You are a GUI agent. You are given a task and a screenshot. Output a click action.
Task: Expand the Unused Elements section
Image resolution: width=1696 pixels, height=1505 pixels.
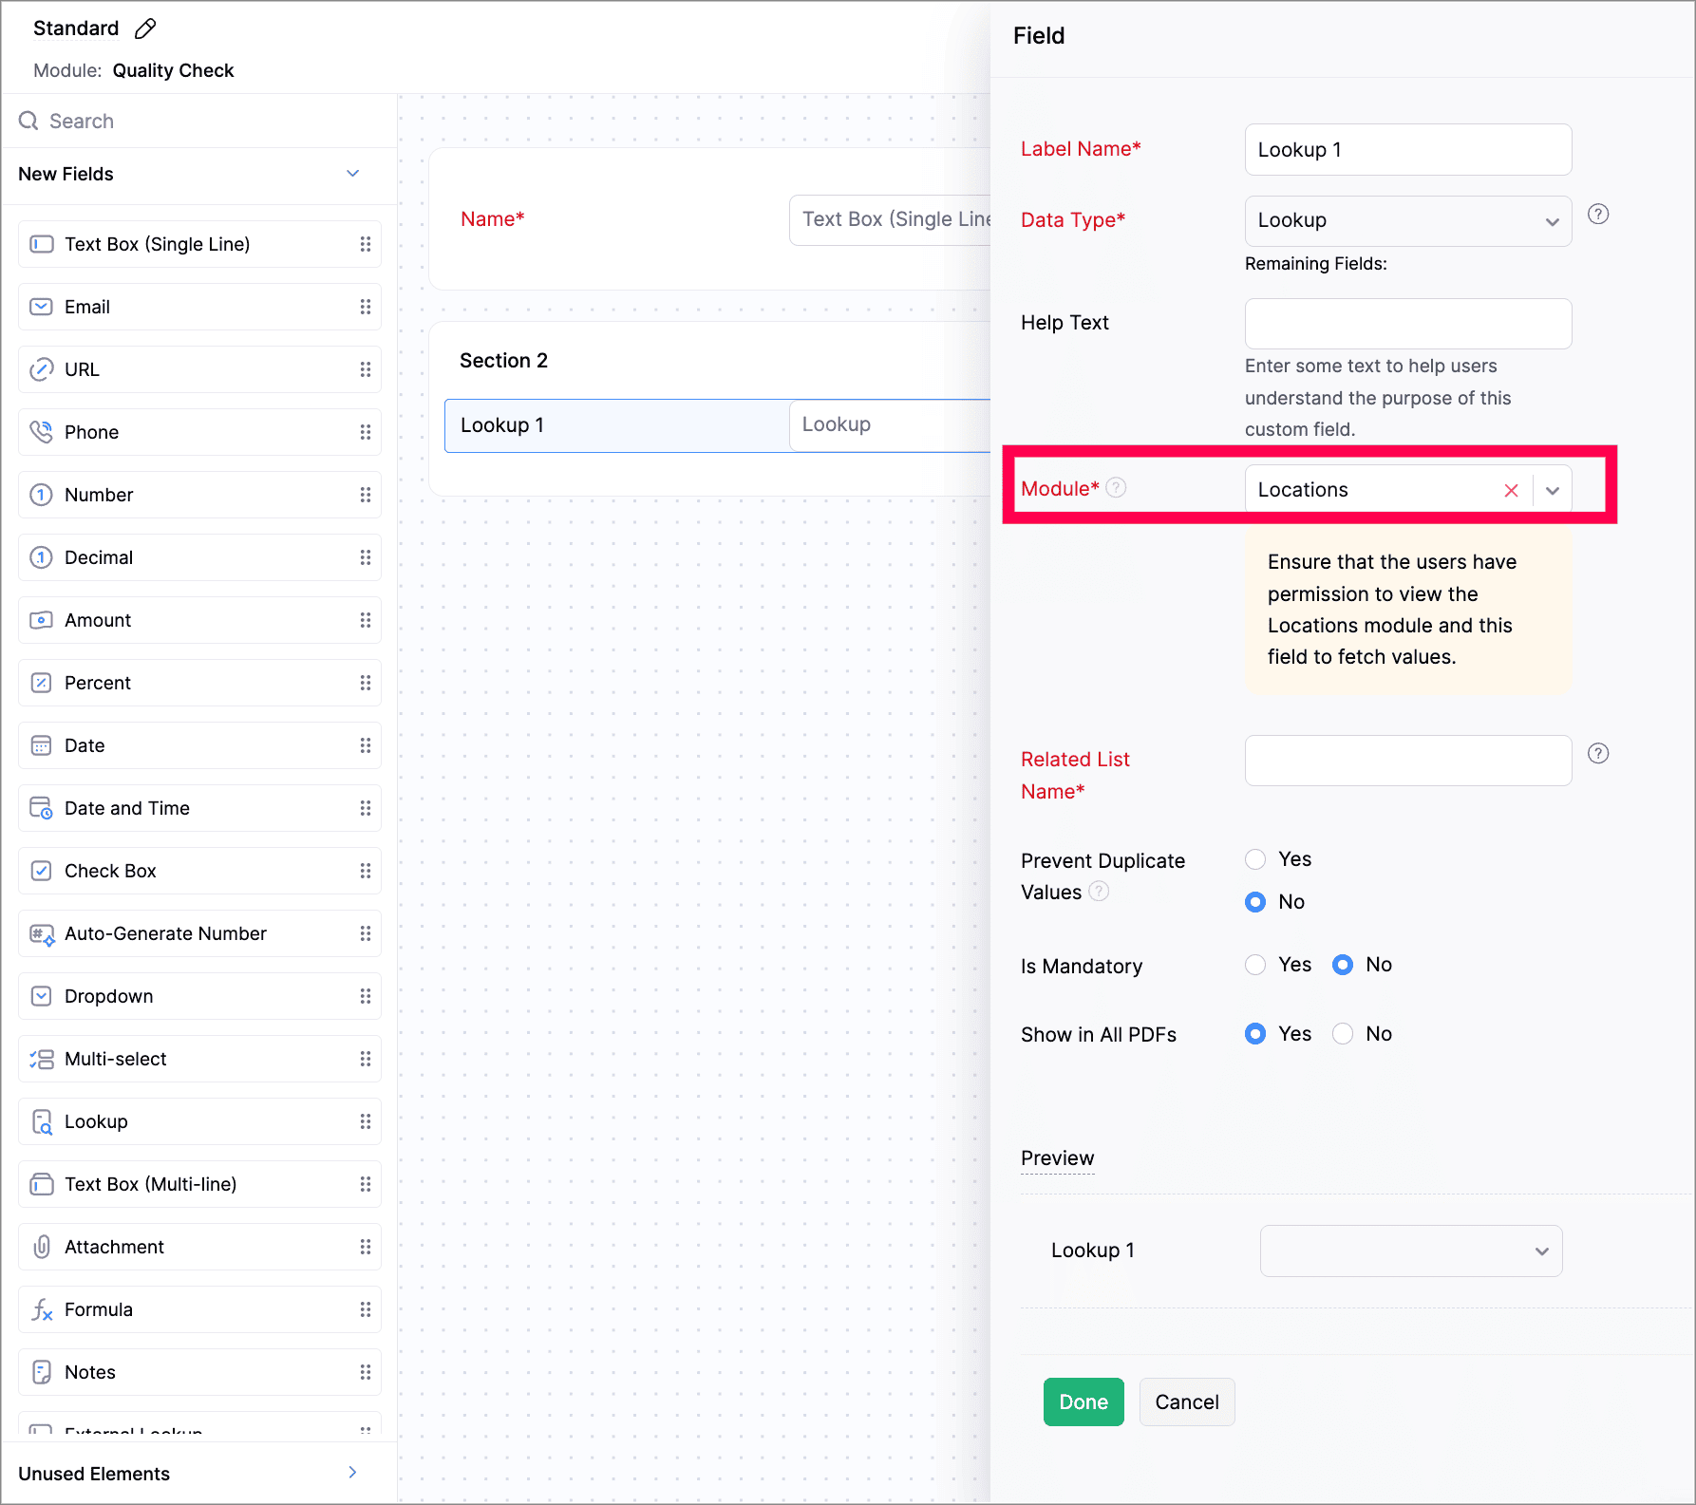(x=352, y=1473)
